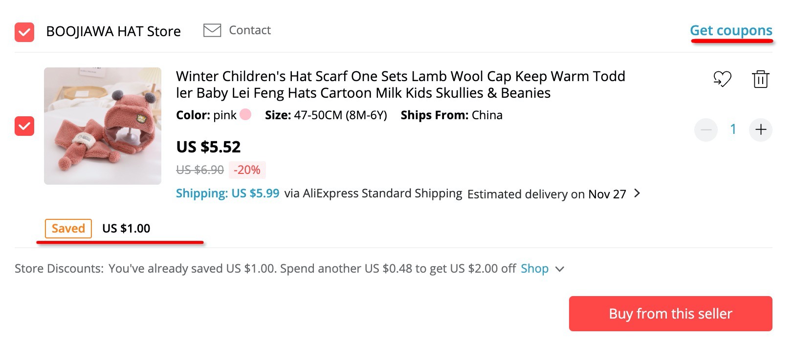The image size is (794, 342).
Task: Toggle the hat scarf item checkbox
Action: pyautogui.click(x=24, y=126)
